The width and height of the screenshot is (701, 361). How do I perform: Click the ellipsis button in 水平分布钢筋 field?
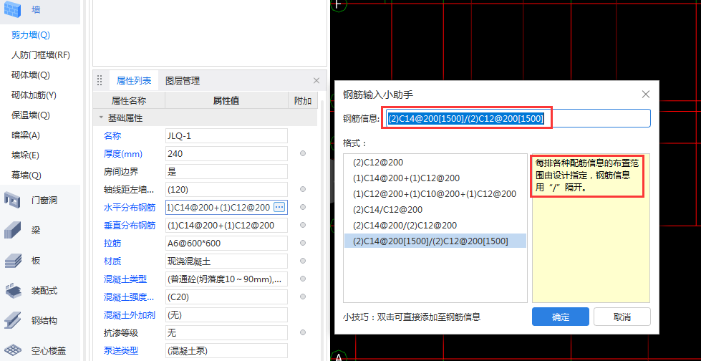279,207
